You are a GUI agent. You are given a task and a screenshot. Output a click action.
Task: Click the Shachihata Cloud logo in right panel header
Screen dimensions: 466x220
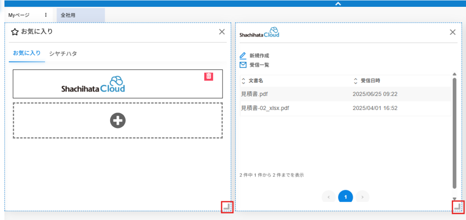click(259, 32)
